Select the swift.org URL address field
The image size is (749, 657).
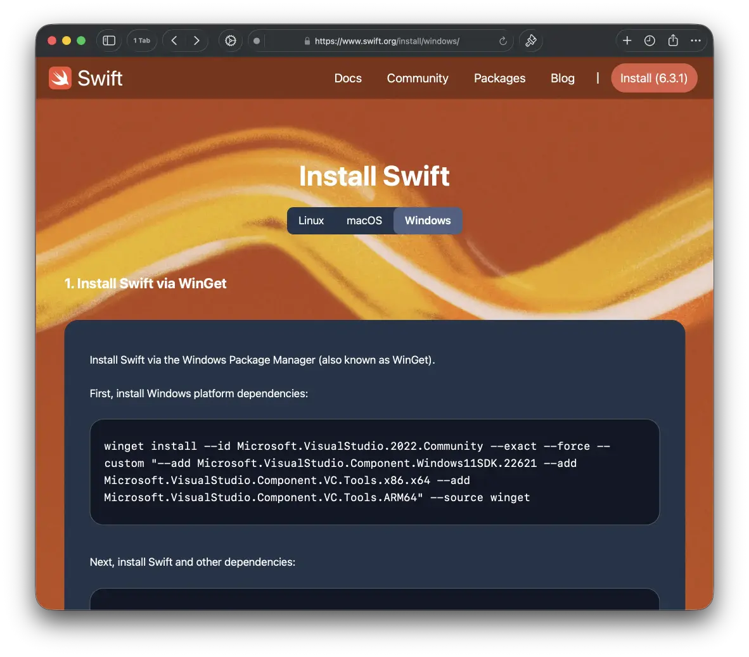380,41
